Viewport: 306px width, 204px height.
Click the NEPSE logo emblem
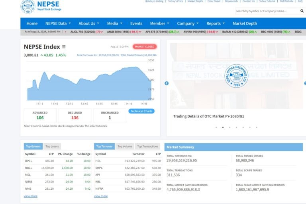click(28, 6)
